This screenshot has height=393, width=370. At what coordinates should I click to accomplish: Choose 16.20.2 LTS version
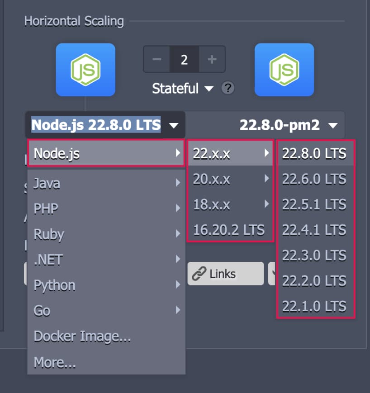click(229, 230)
